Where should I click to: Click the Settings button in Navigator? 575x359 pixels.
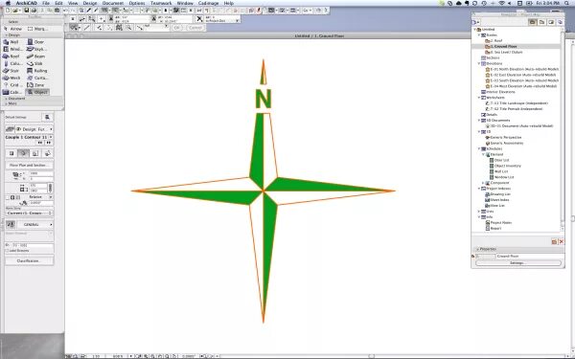pos(517,263)
